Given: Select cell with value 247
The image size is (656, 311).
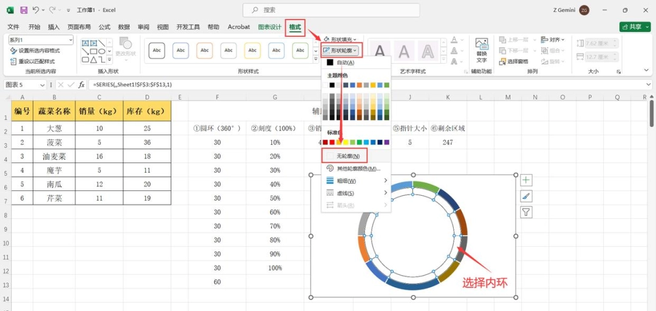Looking at the screenshot, I should point(448,142).
